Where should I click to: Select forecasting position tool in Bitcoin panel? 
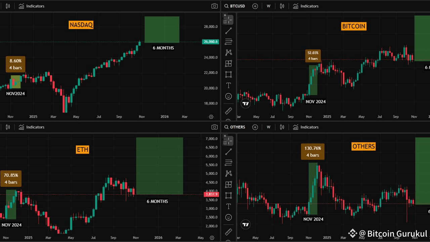pyautogui.click(x=228, y=64)
